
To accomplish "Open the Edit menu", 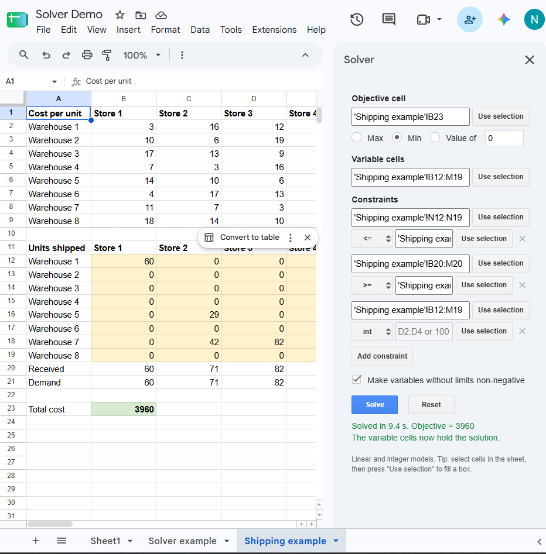I will (x=69, y=30).
